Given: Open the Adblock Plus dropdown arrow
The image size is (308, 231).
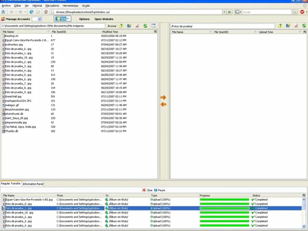Looking at the screenshot, I should coord(306,12).
